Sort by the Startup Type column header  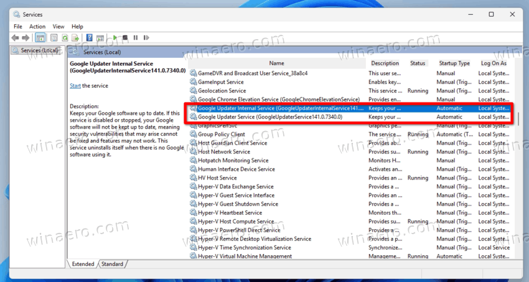pyautogui.click(x=454, y=63)
